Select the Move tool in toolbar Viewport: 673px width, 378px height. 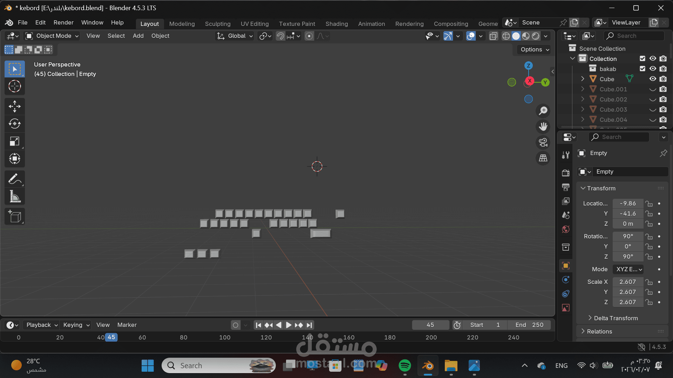(x=14, y=106)
